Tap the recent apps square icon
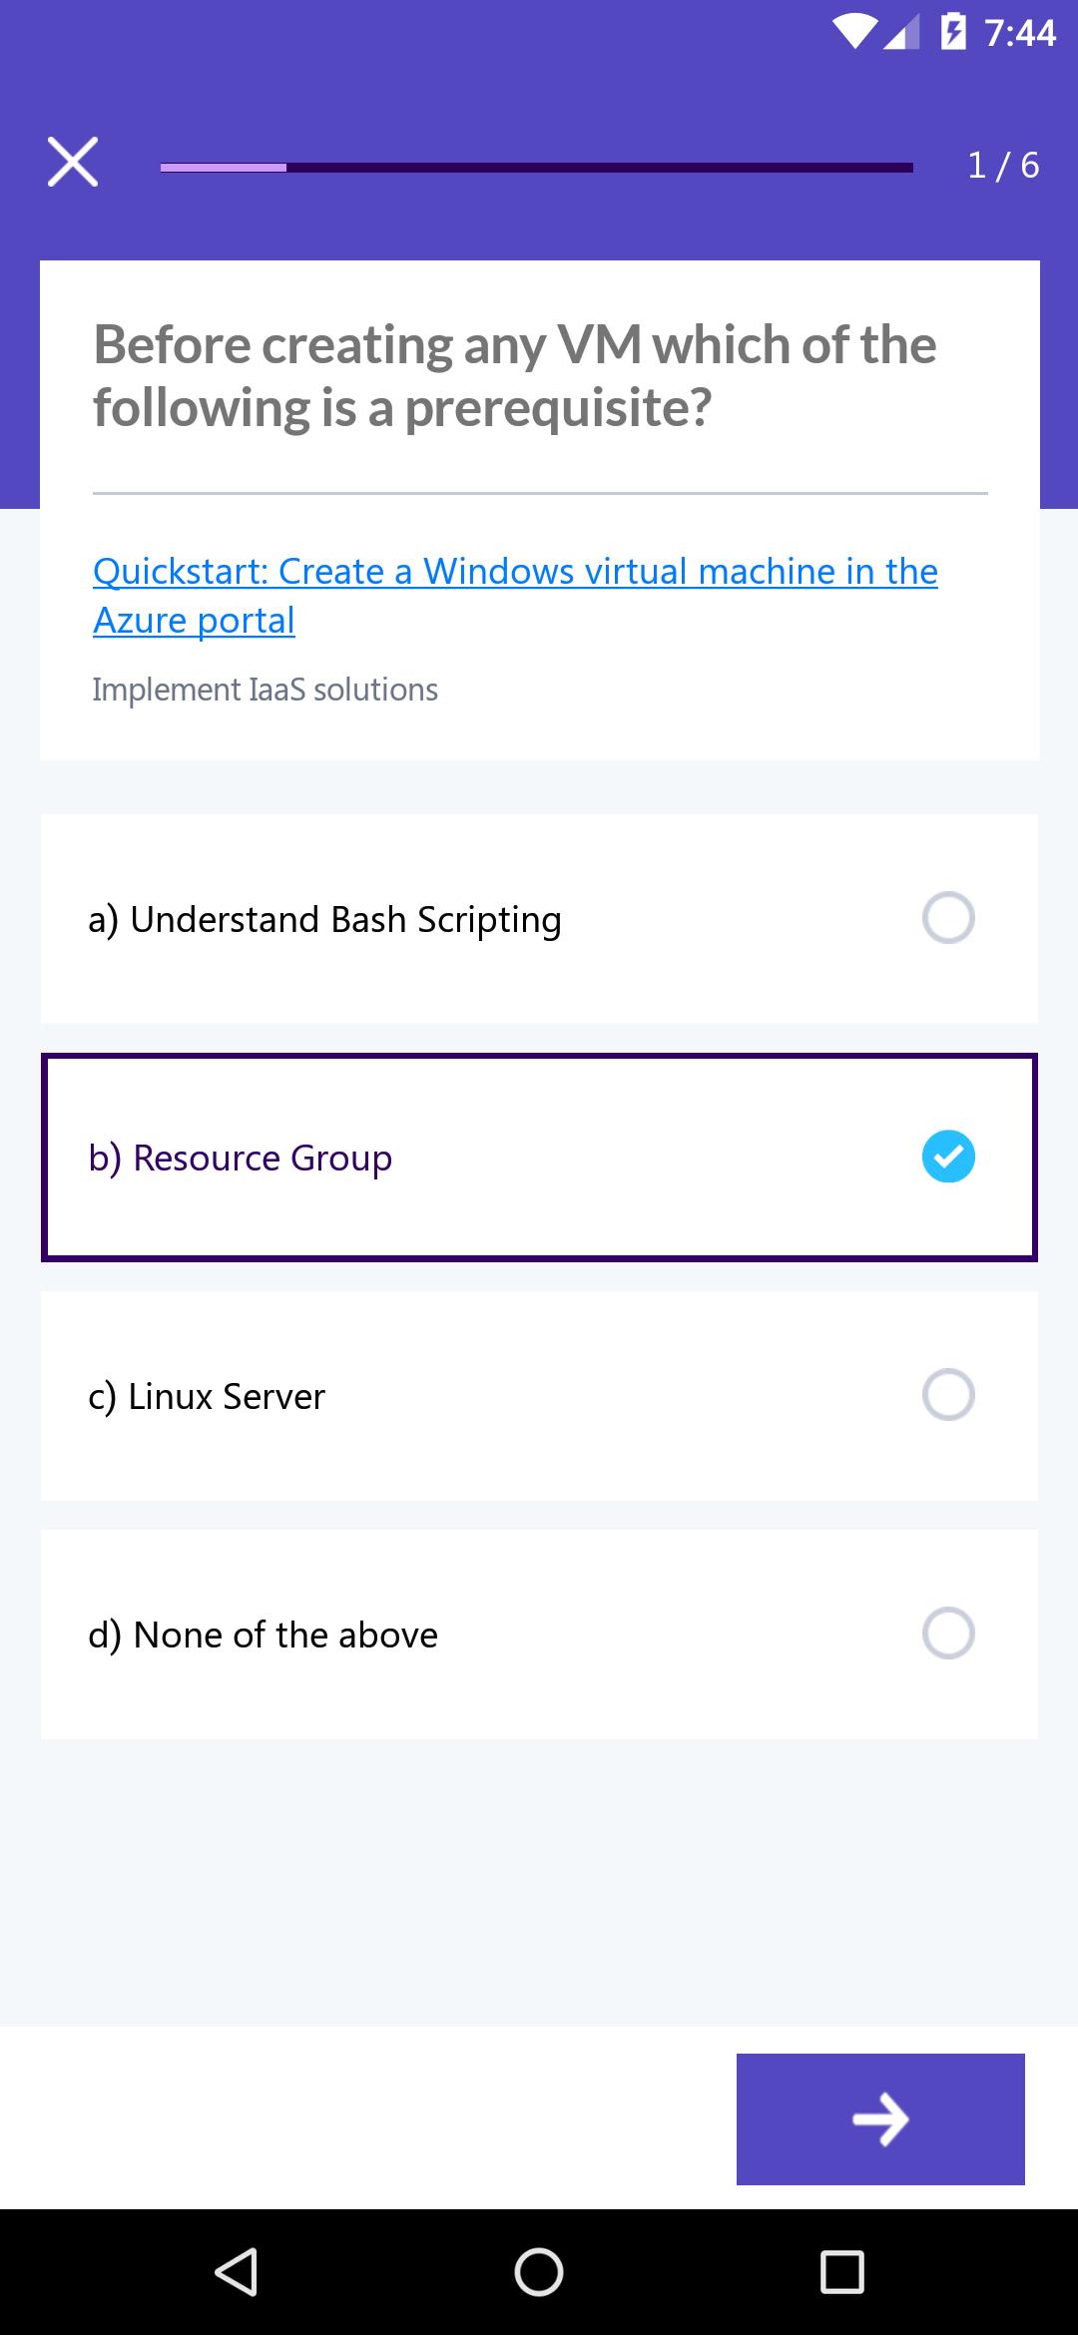The width and height of the screenshot is (1078, 2335). point(841,2272)
